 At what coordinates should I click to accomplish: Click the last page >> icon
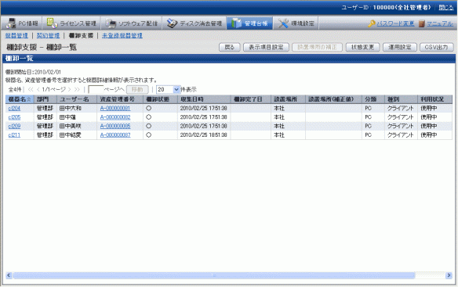pyautogui.click(x=77, y=89)
